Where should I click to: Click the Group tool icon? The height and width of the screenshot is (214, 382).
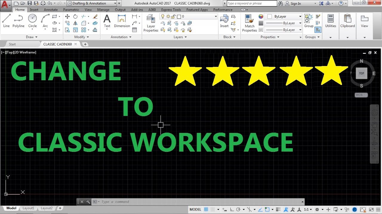coord(309,21)
